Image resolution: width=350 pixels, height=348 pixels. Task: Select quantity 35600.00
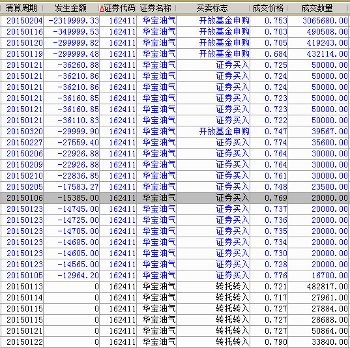[330, 143]
